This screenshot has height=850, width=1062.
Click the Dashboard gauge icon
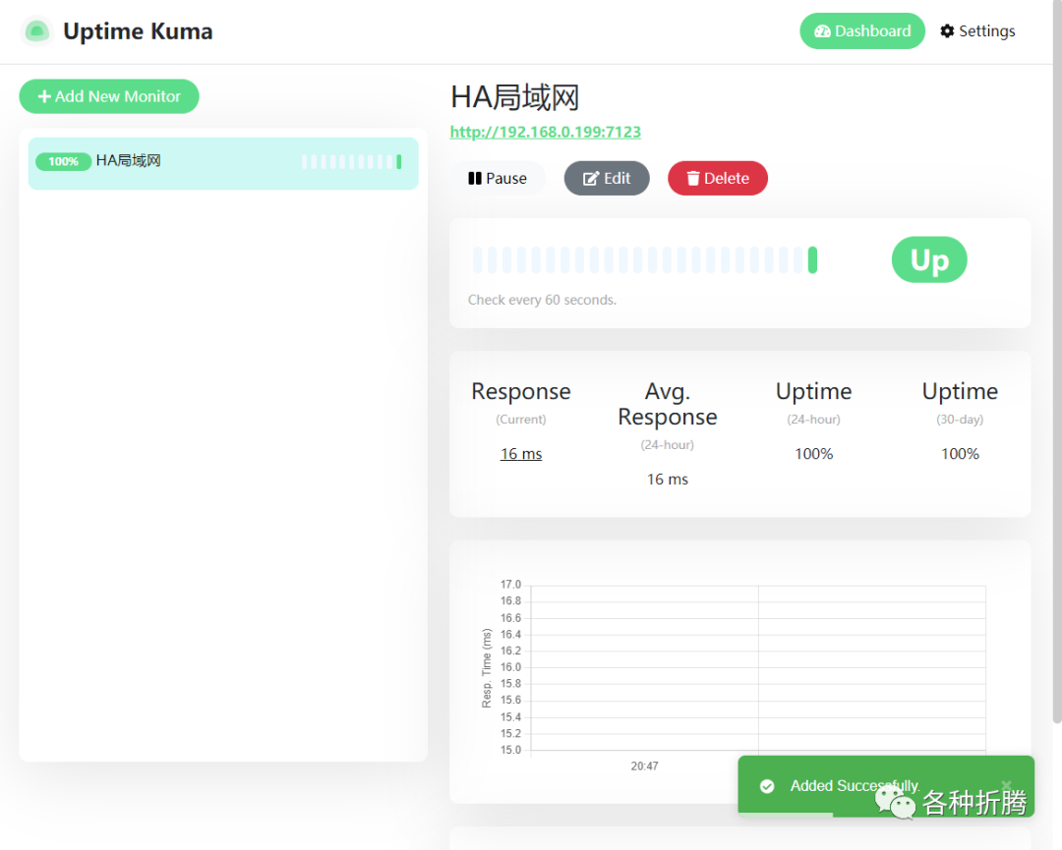pyautogui.click(x=822, y=31)
